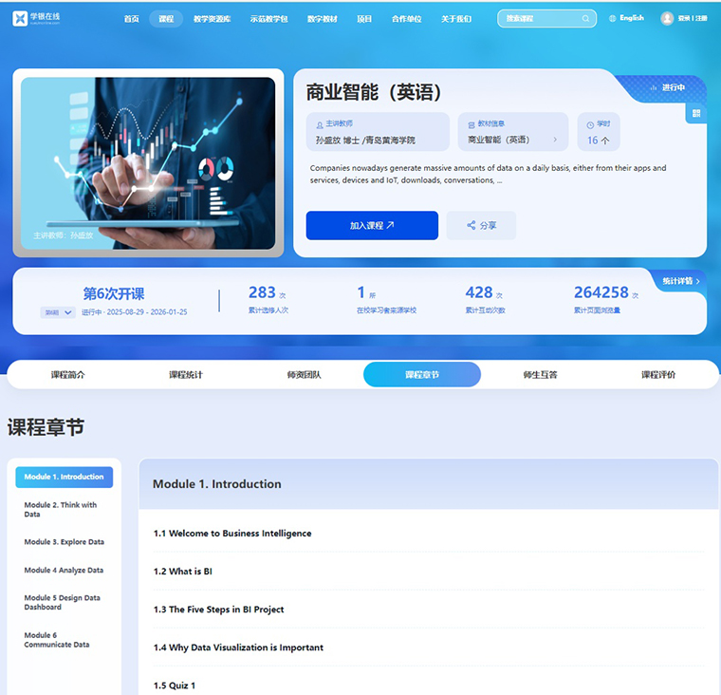Click the 学银在线 logo icon

click(x=20, y=18)
